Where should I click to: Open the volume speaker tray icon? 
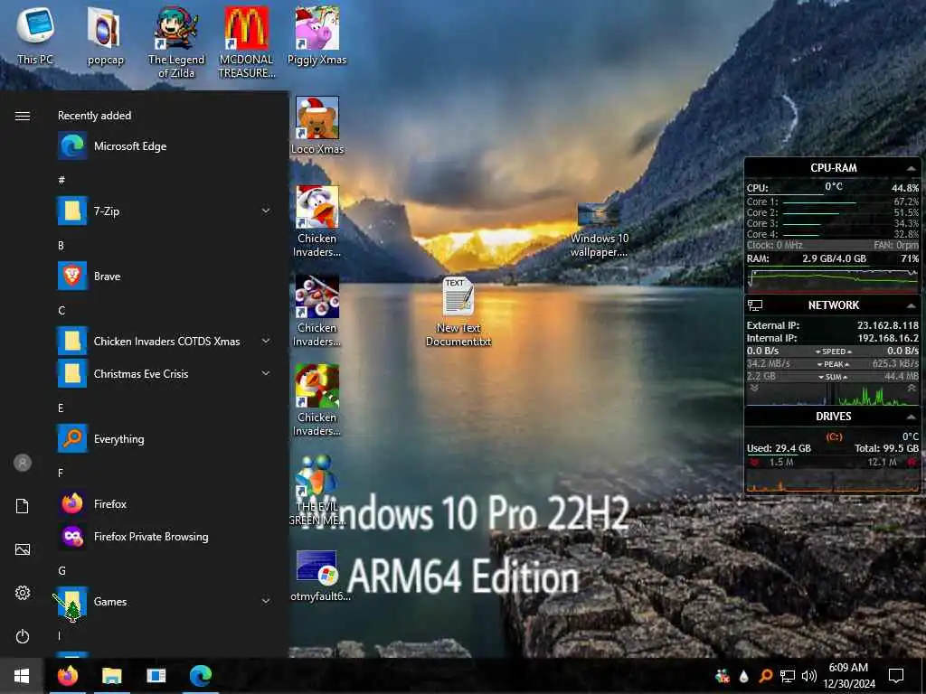point(809,676)
